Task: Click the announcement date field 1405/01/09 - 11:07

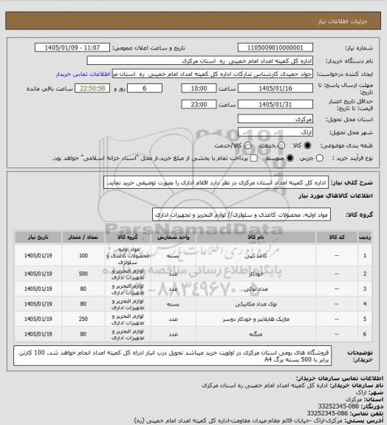Action: [72, 48]
